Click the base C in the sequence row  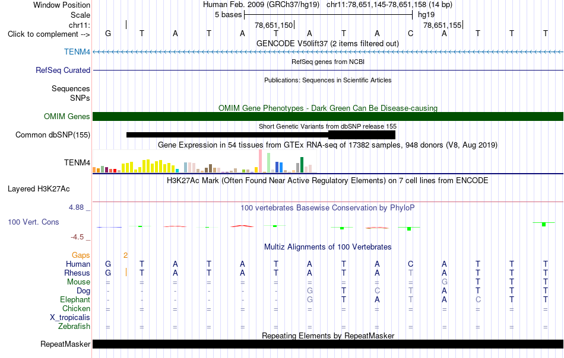410,33
